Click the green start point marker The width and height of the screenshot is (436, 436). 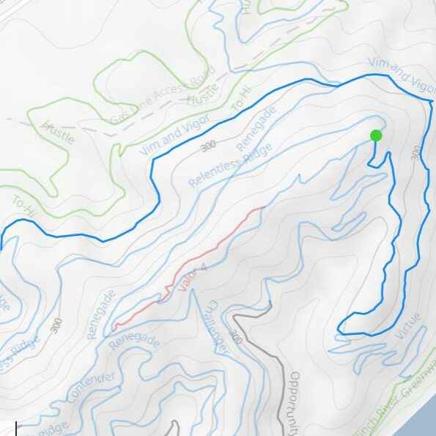pos(376,136)
